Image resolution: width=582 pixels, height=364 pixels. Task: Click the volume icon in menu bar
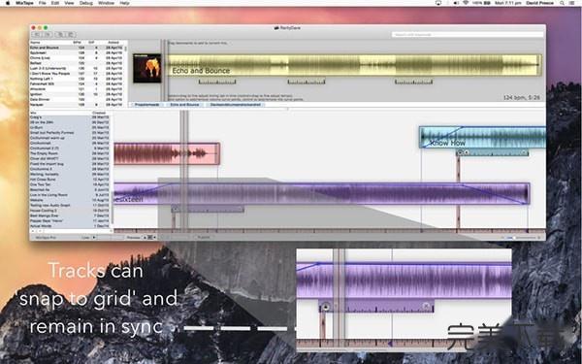coord(456,3)
